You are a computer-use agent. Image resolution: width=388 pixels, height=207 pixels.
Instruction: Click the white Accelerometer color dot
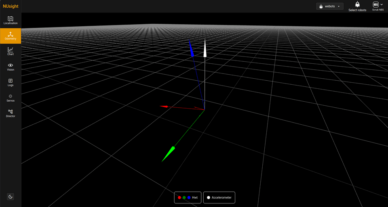click(x=209, y=198)
